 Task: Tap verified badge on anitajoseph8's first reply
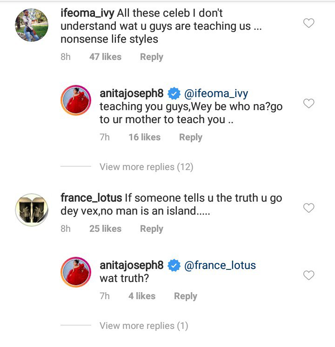click(174, 93)
